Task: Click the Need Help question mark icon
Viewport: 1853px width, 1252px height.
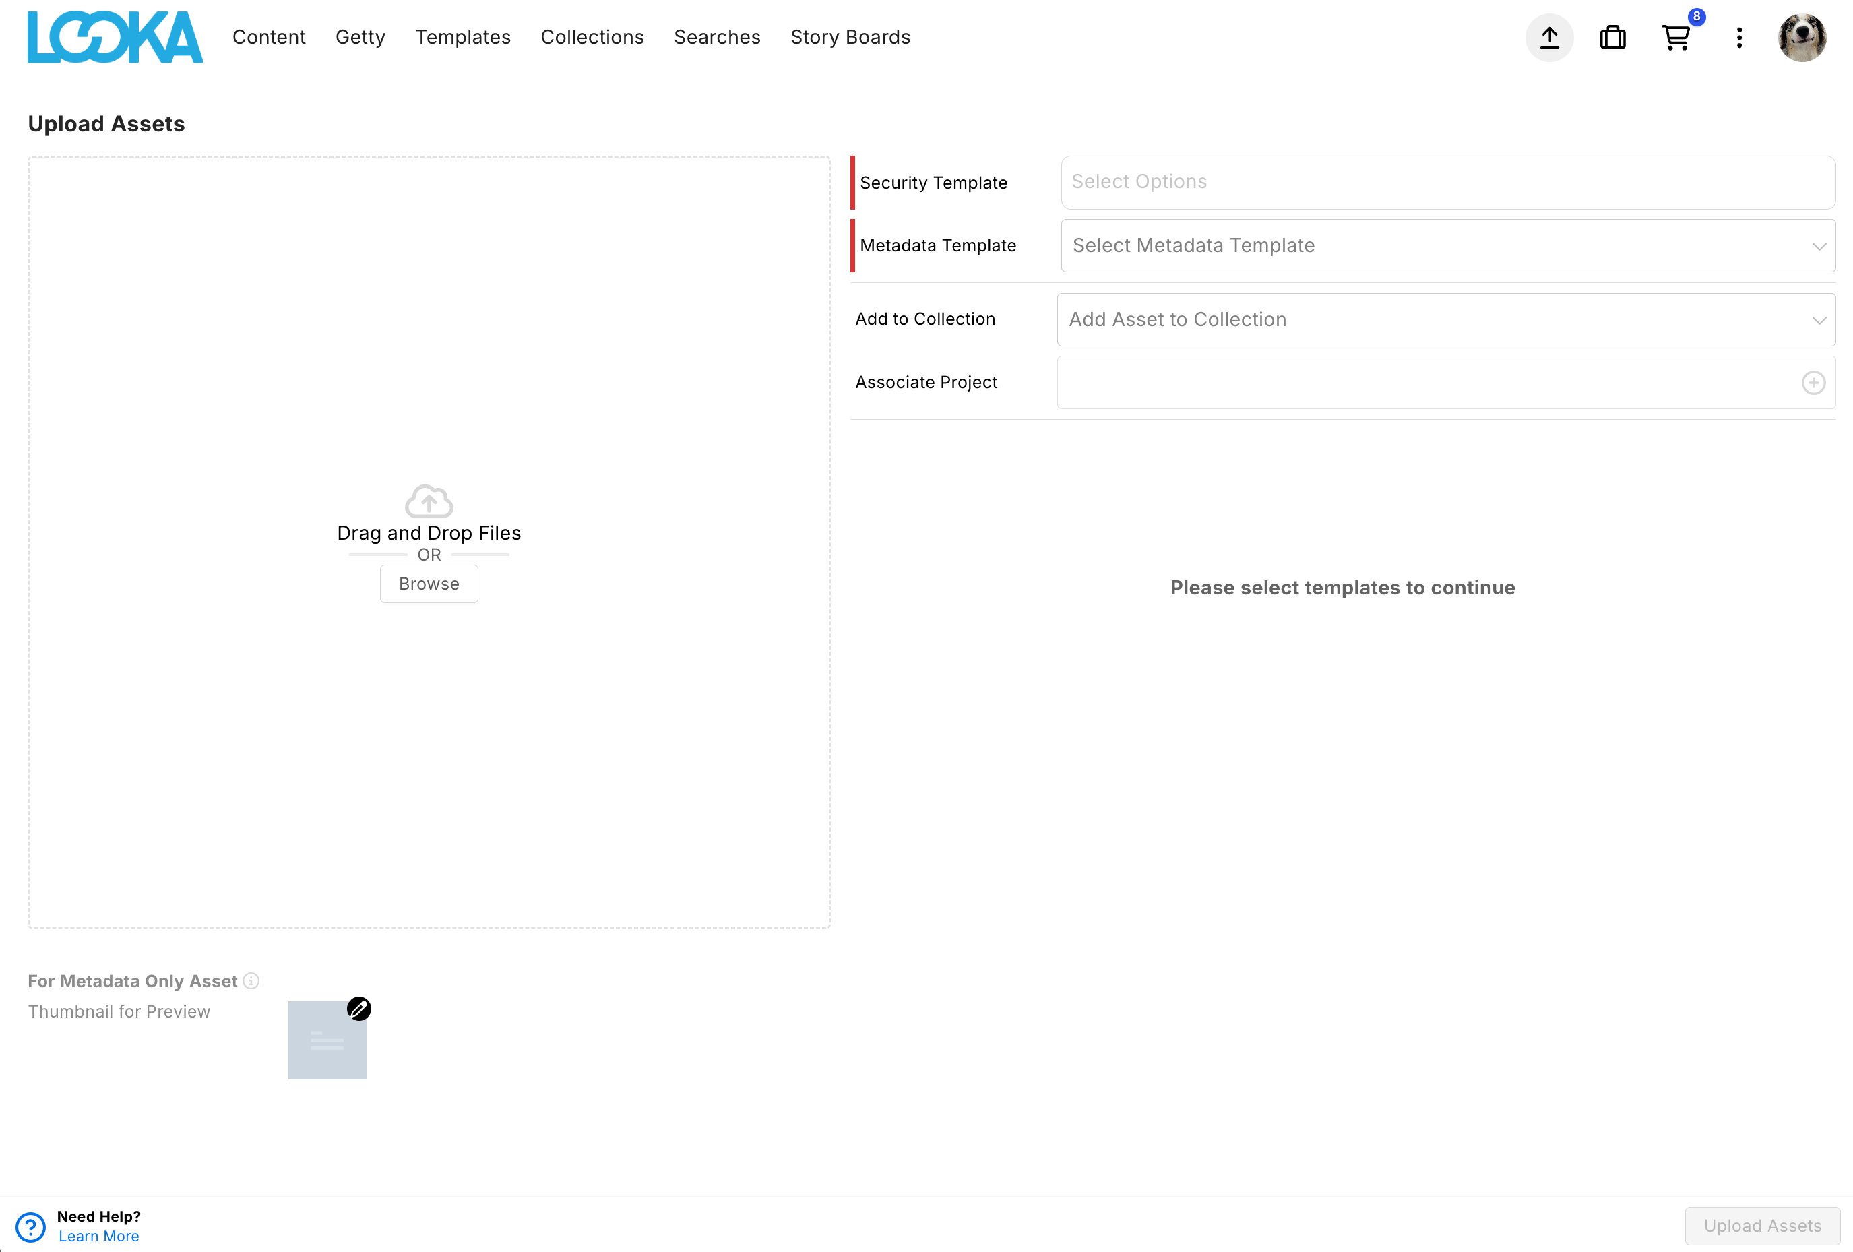Action: (30, 1226)
